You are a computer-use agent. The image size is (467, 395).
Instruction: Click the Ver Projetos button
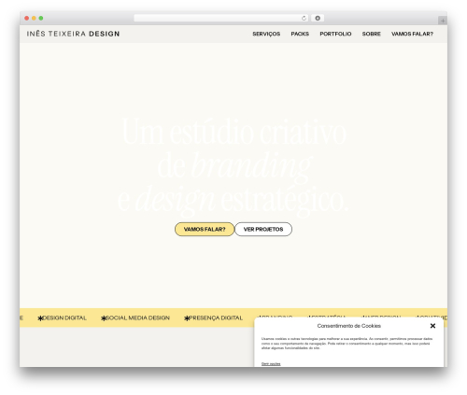point(263,229)
